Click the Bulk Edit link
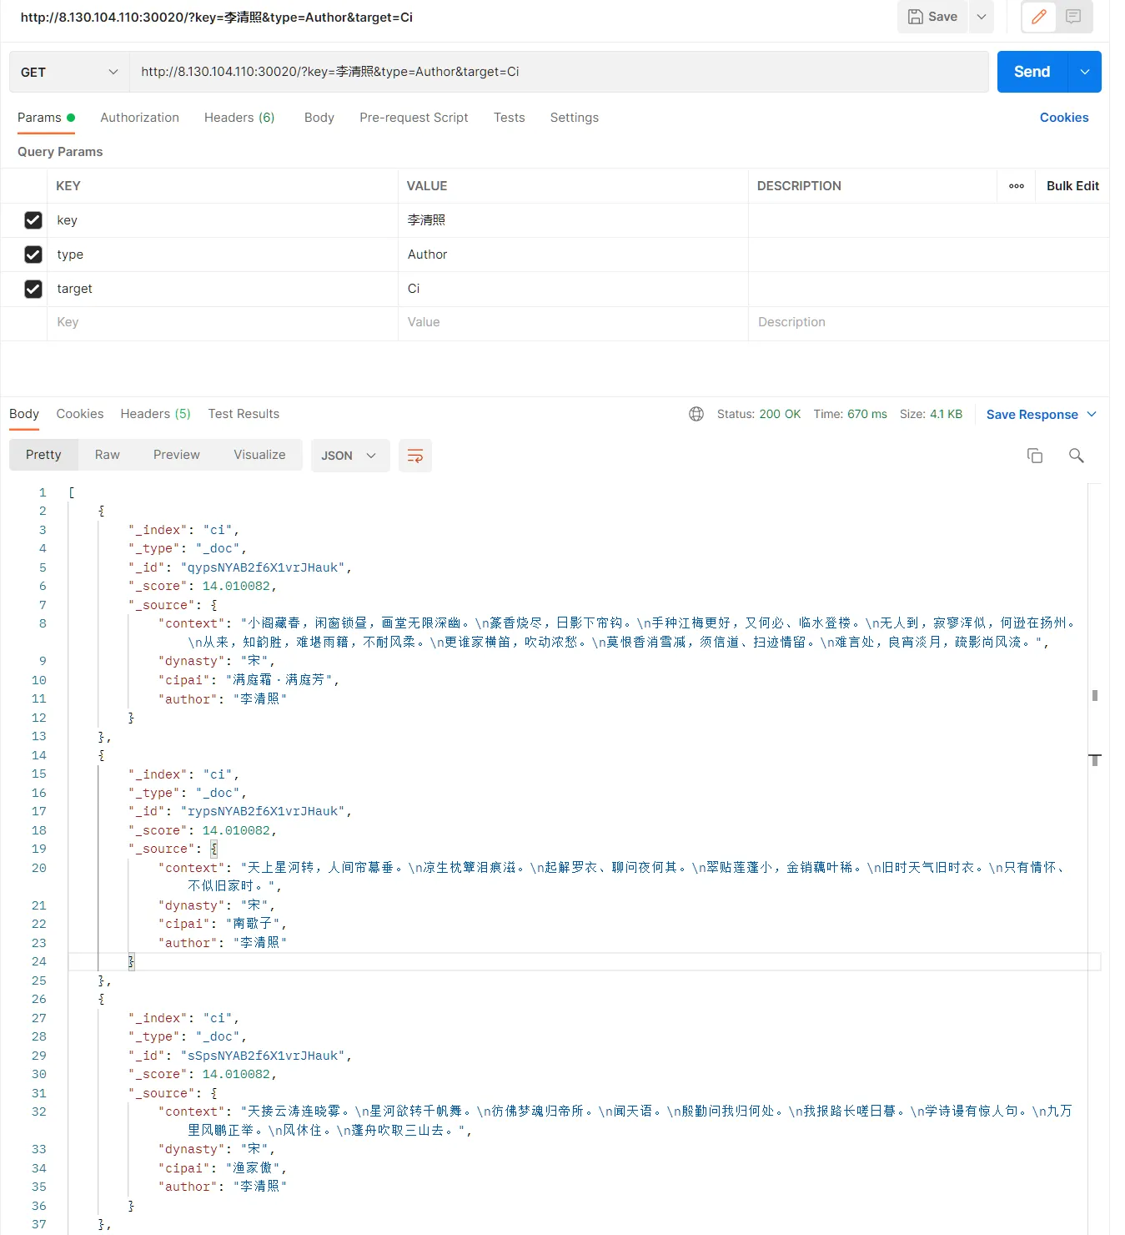This screenshot has height=1235, width=1125. (x=1072, y=186)
